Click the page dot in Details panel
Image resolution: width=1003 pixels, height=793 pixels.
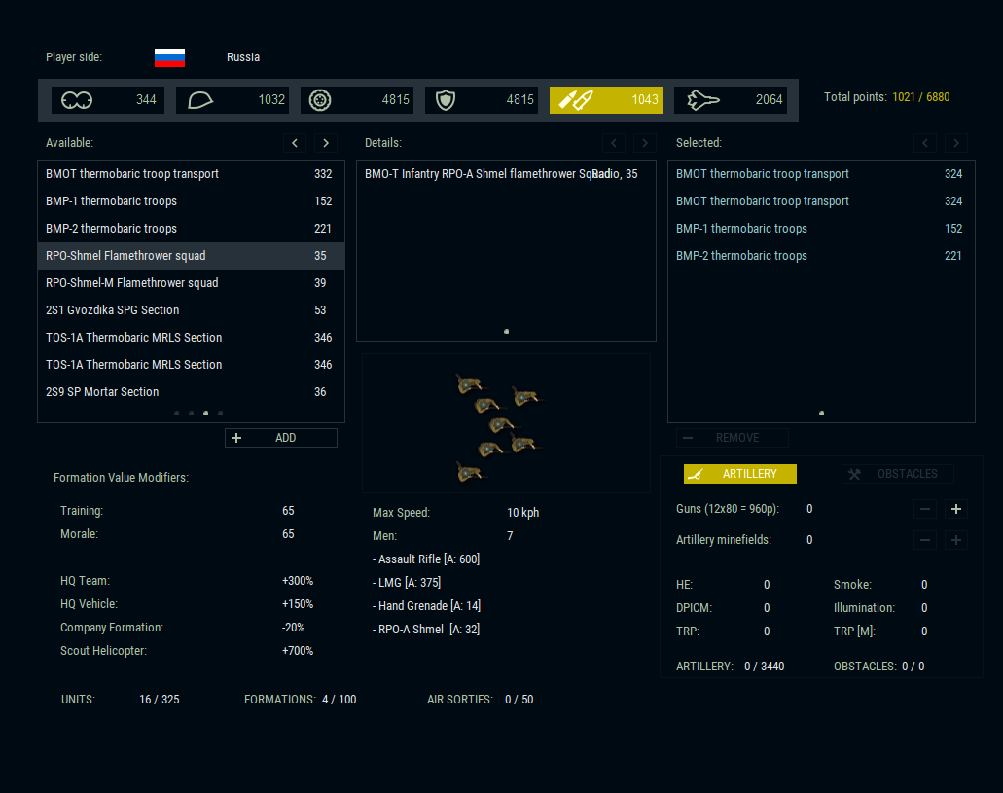tap(506, 332)
